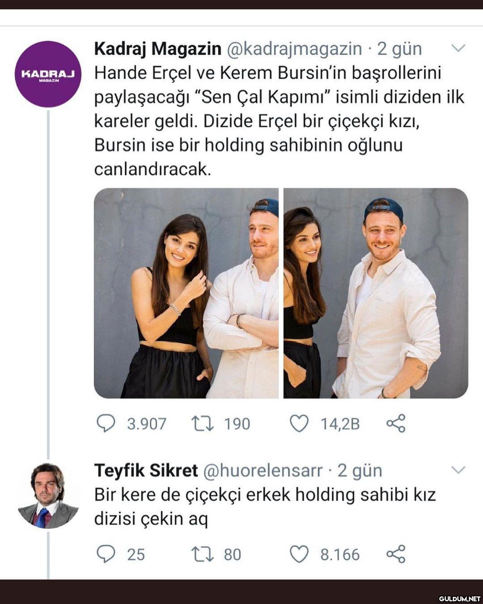The height and width of the screenshot is (604, 483).
Task: Click the 3.907 reply count
Action: [x=147, y=424]
